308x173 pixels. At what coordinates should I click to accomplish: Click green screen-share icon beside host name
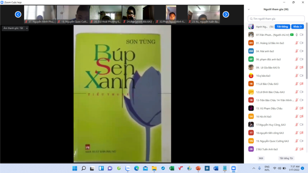click(x=292, y=35)
